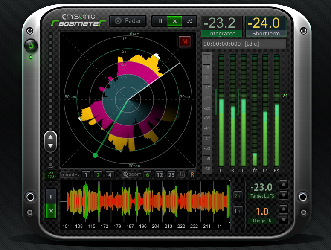Image resolution: width=331 pixels, height=250 pixels.
Task: Set zoom to 23 LU
Action: click(x=171, y=174)
